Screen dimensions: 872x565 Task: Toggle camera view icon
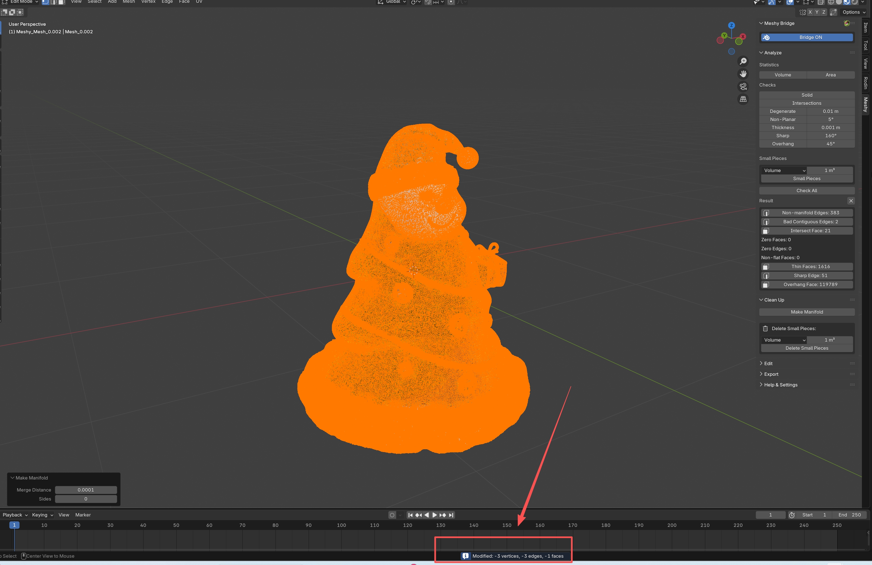tap(743, 87)
